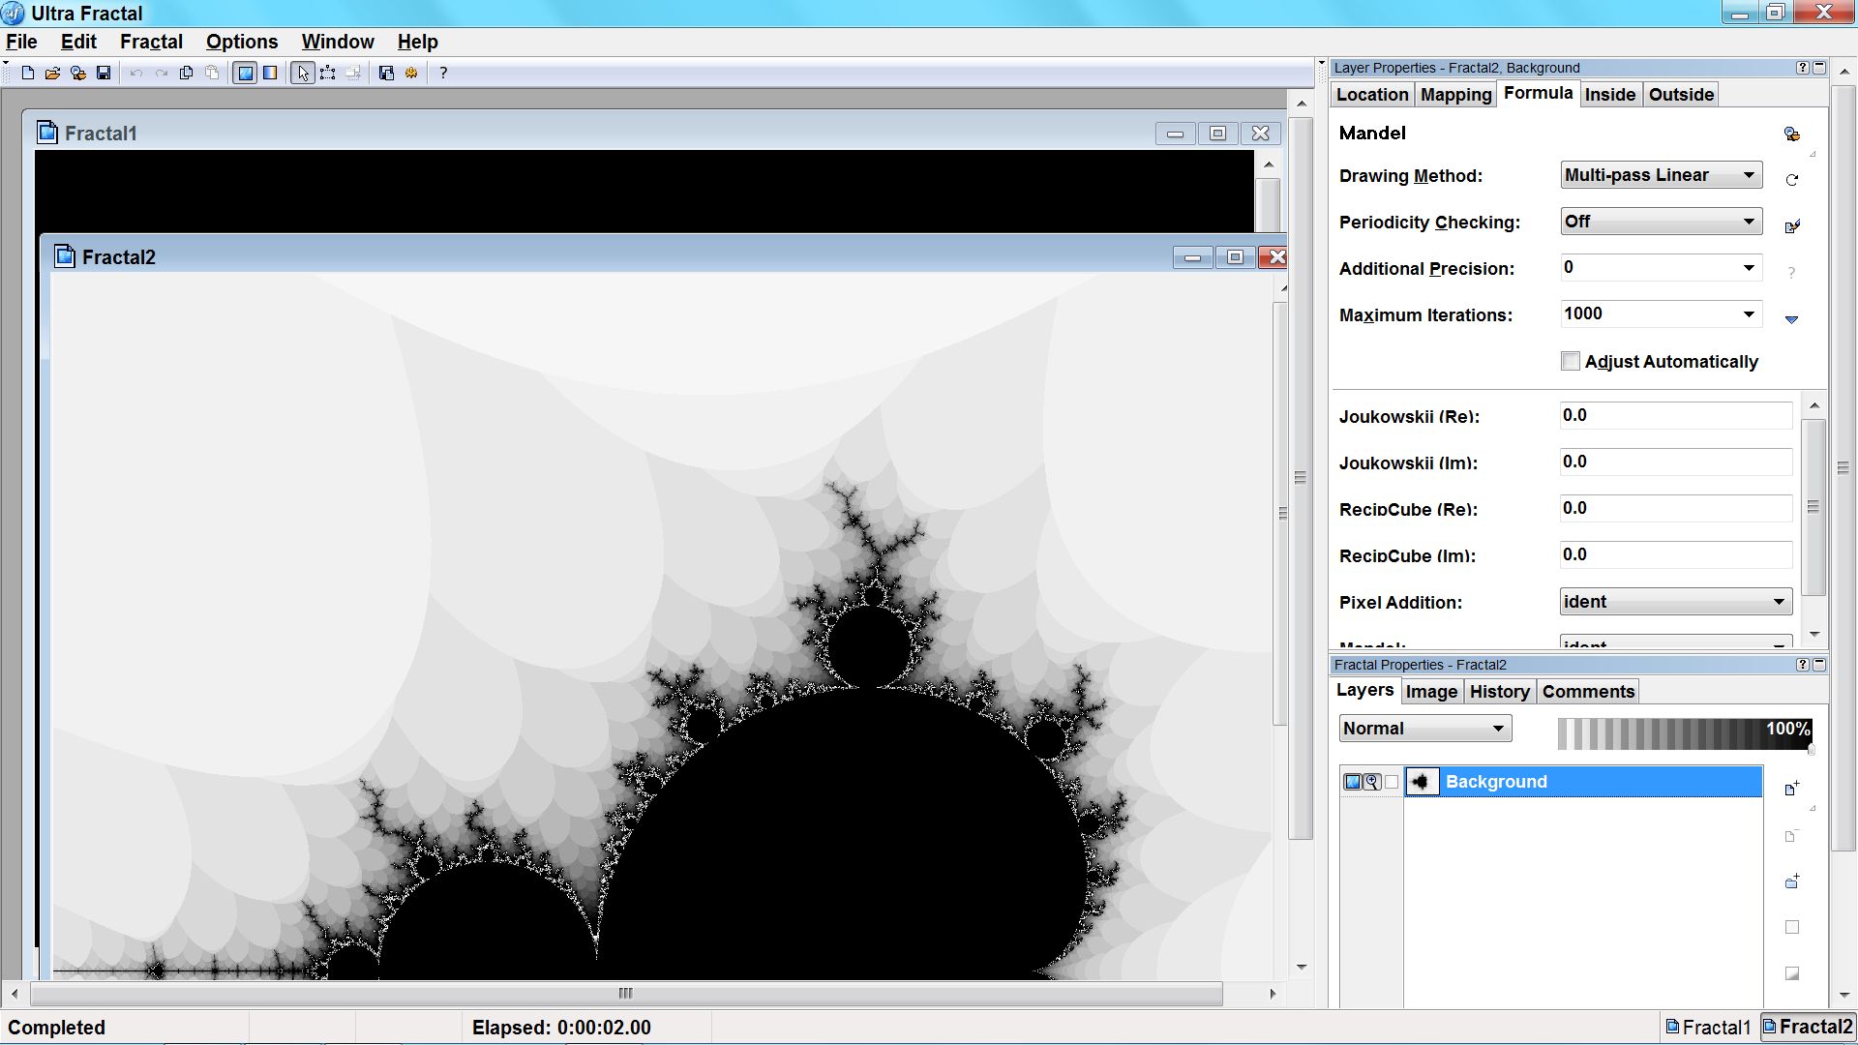
Task: Click the Joukowskii (Re) input field
Action: point(1676,415)
